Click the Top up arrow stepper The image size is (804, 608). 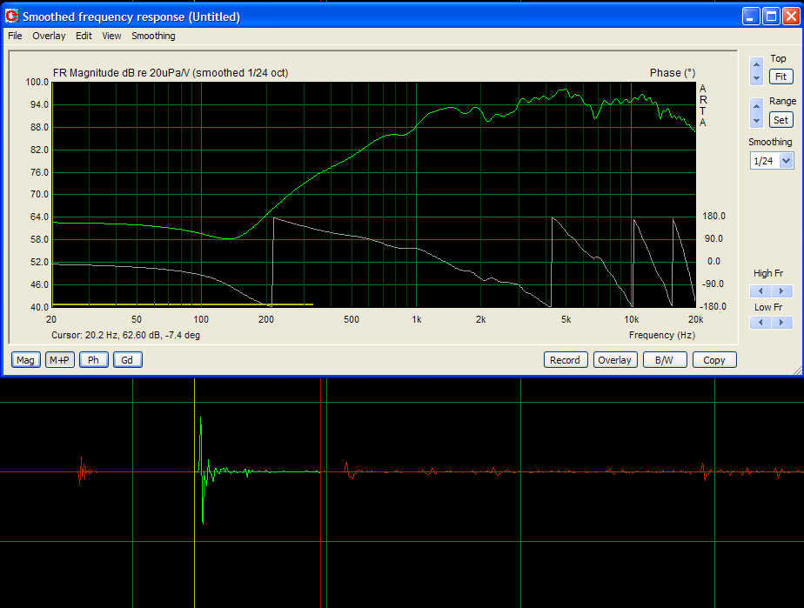tap(756, 64)
